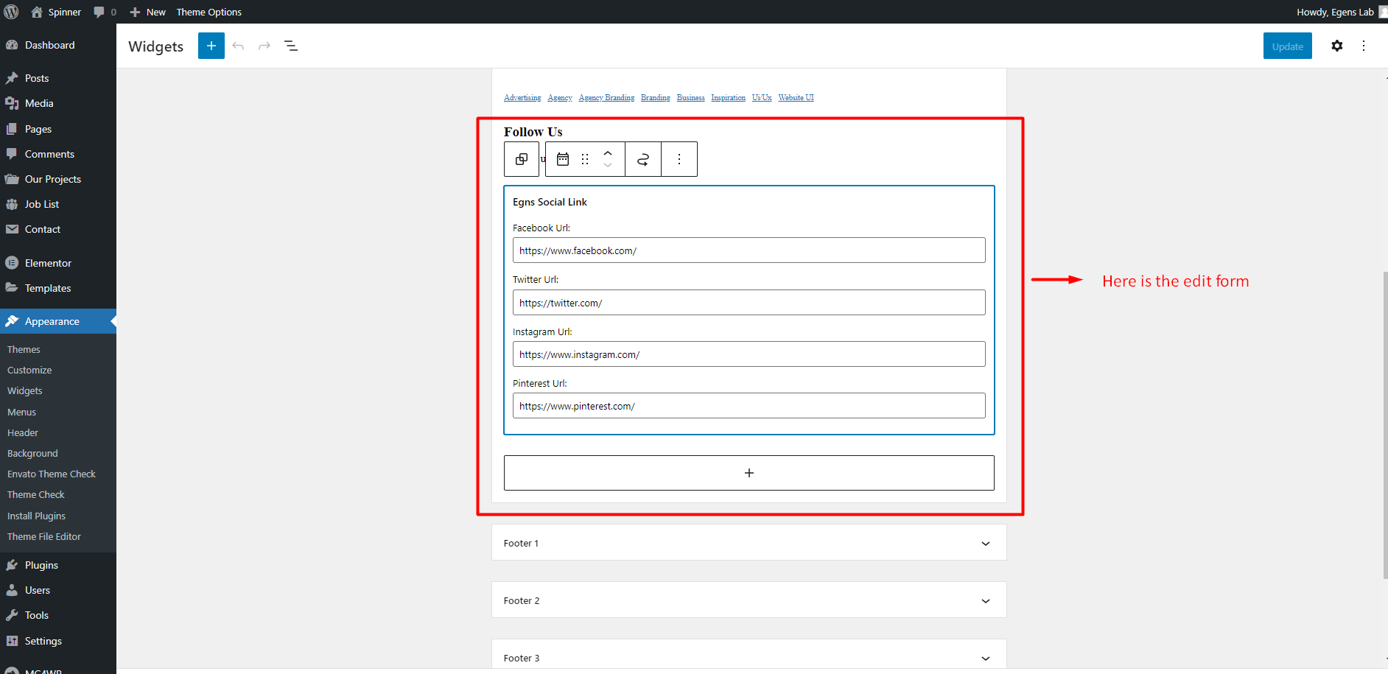
Task: Open the Background submenu item
Action: pyautogui.click(x=32, y=453)
